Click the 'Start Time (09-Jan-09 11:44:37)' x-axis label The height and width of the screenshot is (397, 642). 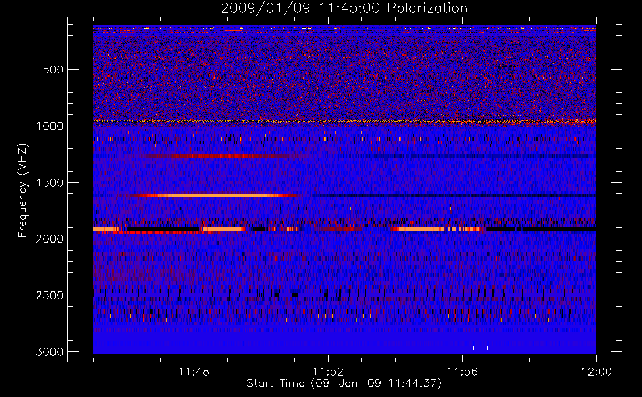coord(344,384)
